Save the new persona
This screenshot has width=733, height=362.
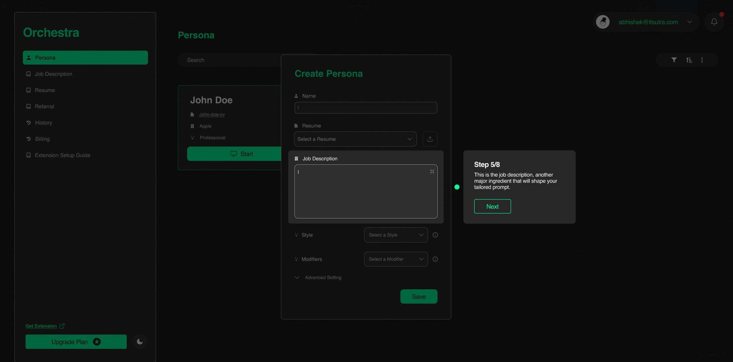(419, 297)
